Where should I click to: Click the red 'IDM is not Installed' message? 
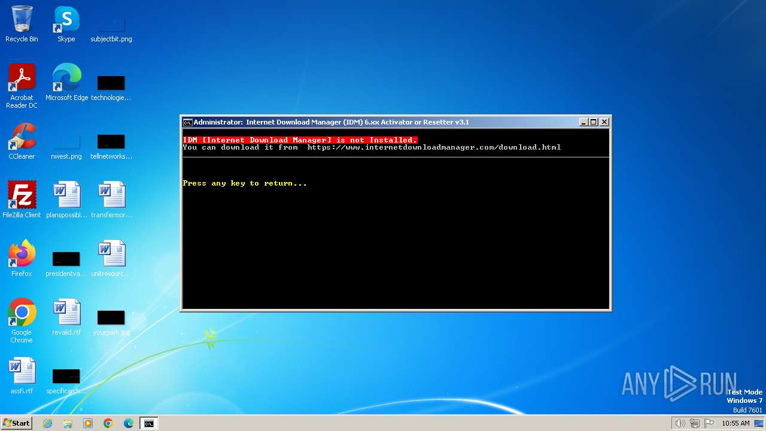click(300, 140)
